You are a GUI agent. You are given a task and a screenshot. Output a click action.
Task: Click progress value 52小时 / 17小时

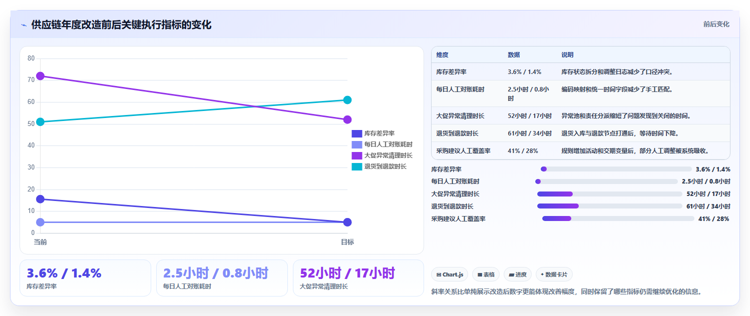coord(708,194)
